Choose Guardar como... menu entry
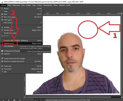The width and height of the screenshot is (123, 101). (x=22, y=30)
